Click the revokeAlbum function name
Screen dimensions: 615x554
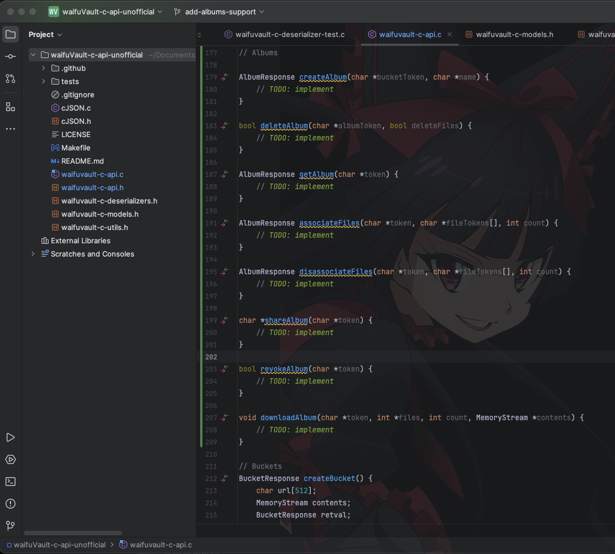(x=284, y=369)
